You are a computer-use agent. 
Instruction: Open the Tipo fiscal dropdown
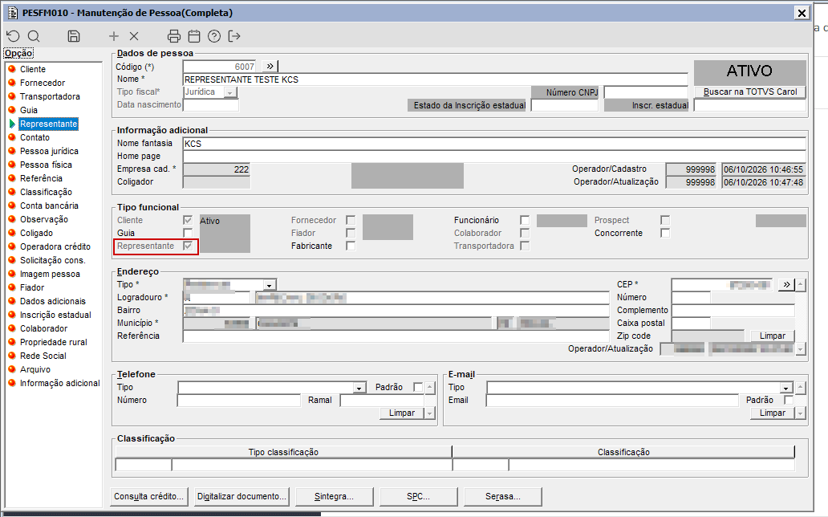(x=230, y=92)
